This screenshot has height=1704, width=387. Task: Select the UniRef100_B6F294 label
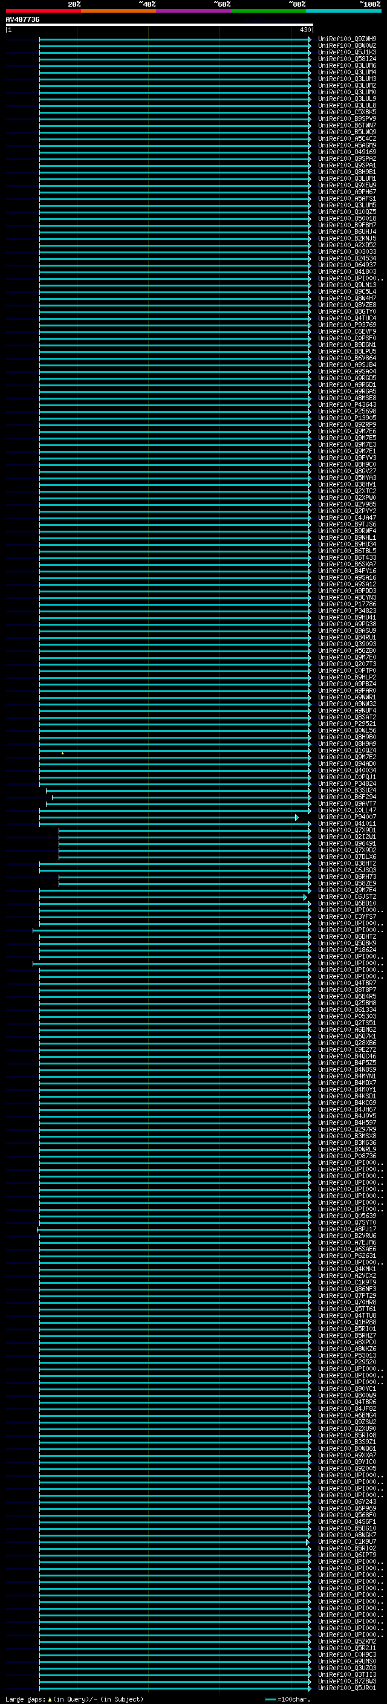pyautogui.click(x=347, y=797)
